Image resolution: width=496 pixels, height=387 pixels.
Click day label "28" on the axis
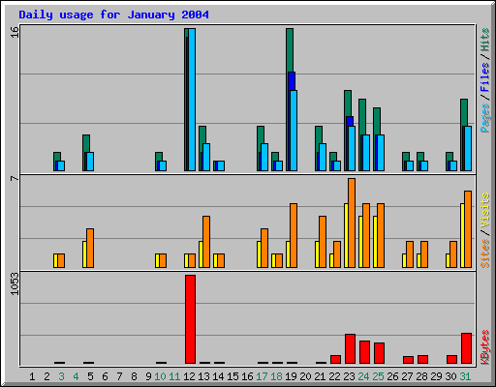[422, 376]
